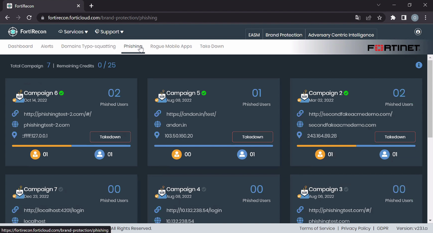Open http://phishingtest-2.com/#/ link
Viewport: 433px width, 233px height.
(x=57, y=114)
